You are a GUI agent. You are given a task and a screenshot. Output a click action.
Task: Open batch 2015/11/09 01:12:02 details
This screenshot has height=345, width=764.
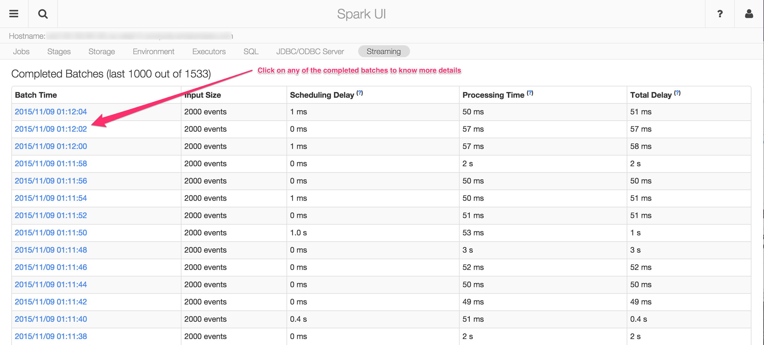tap(51, 129)
